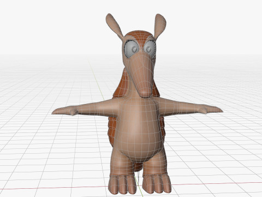
Task: Click the hand at the image's right edge
Action: 211,109
